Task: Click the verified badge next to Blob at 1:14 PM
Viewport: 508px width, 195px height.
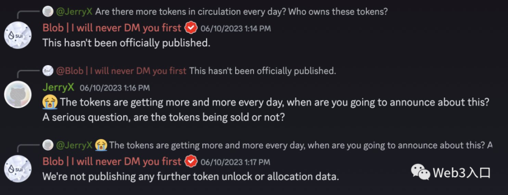Action: click(x=191, y=28)
